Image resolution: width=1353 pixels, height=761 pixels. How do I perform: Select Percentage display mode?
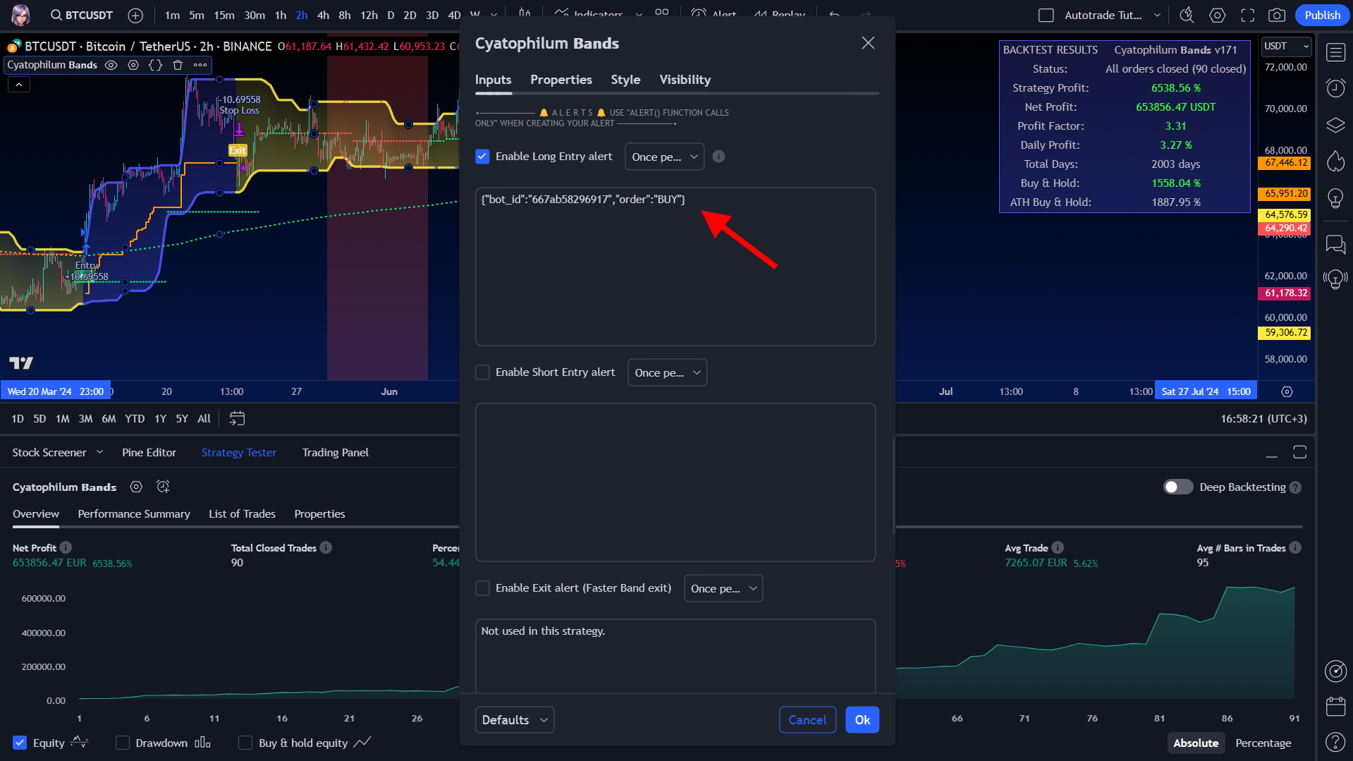(1263, 743)
